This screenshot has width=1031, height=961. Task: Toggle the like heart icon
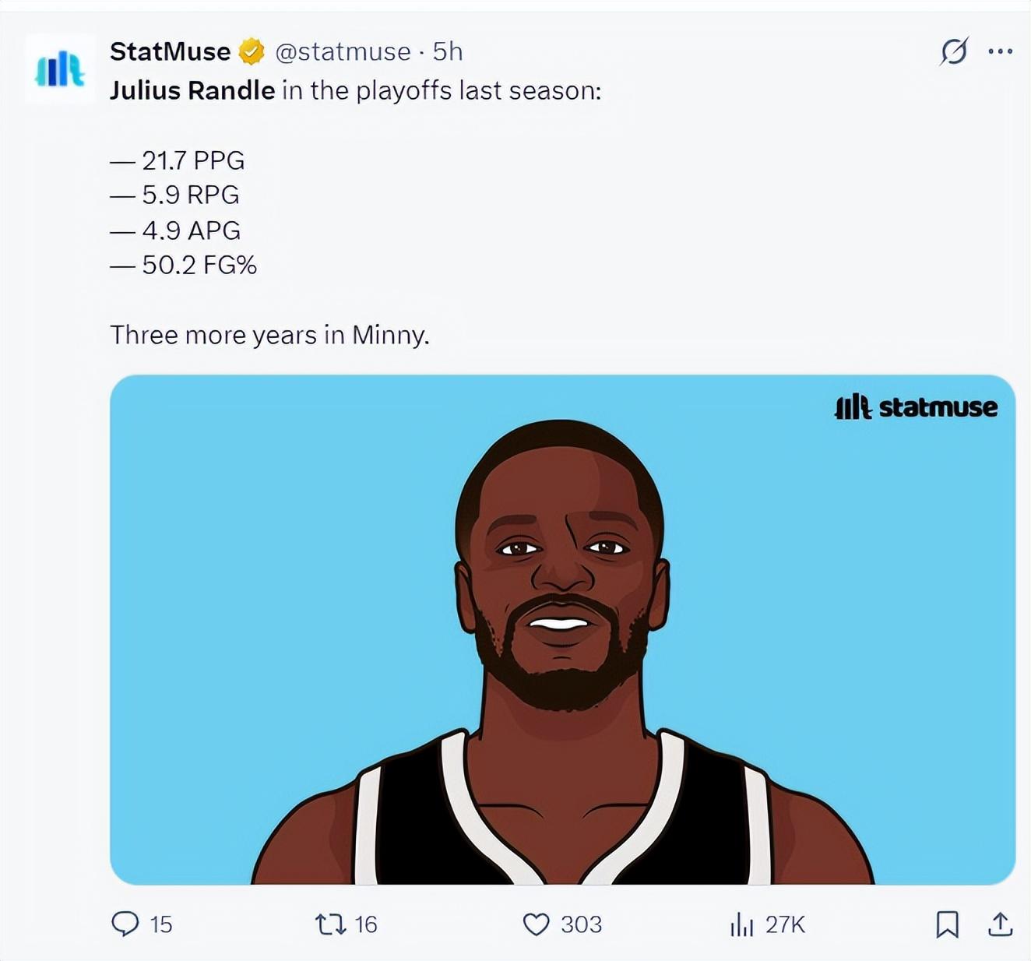pyautogui.click(x=536, y=924)
